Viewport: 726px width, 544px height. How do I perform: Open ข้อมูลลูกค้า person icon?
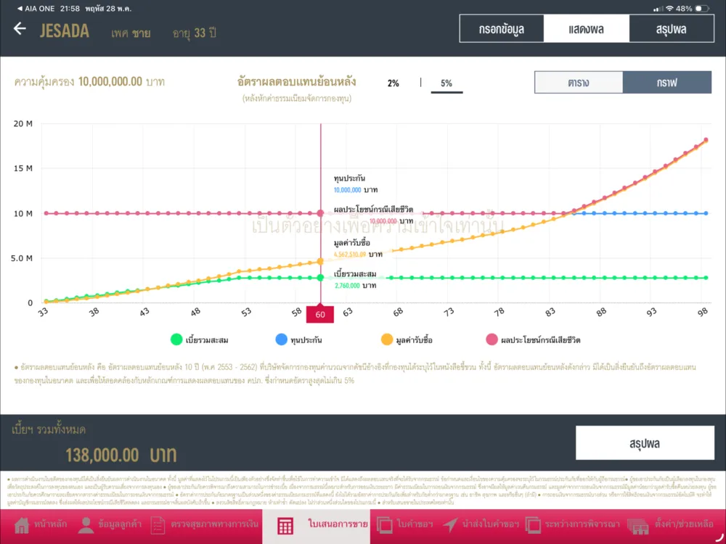86,525
